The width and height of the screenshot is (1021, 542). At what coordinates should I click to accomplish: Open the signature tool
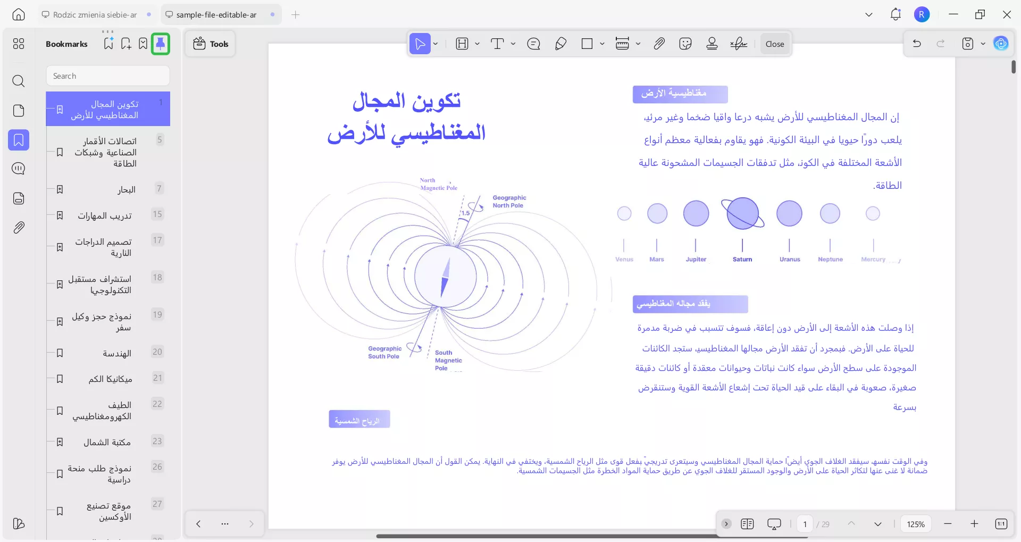coord(739,44)
